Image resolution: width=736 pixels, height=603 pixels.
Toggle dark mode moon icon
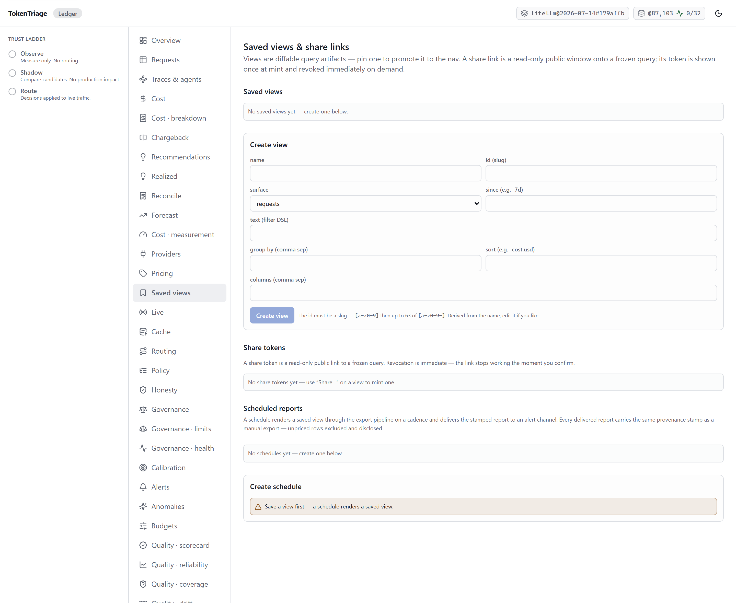coord(718,13)
